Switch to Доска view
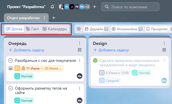Image resolution: width=172 pixels, height=104 pixels. pyautogui.click(x=14, y=29)
